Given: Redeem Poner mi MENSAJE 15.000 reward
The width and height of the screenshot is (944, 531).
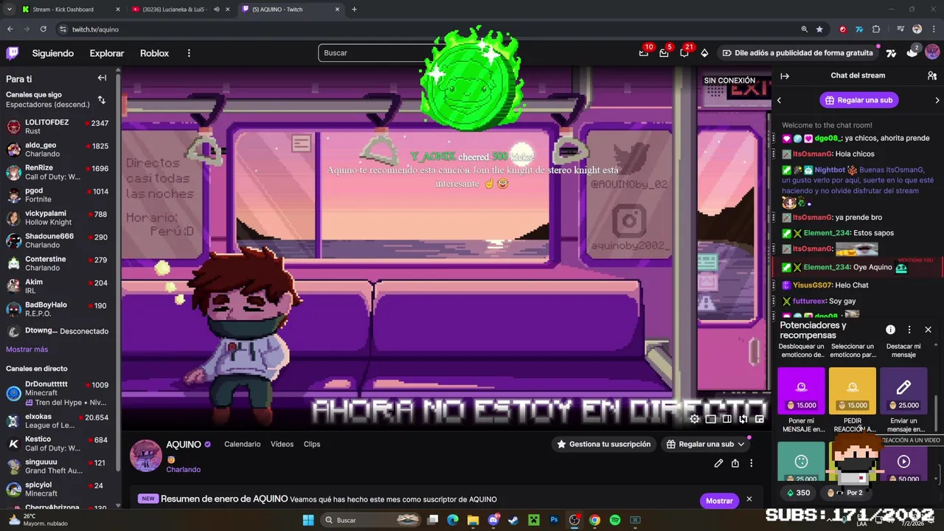Looking at the screenshot, I should tap(801, 391).
